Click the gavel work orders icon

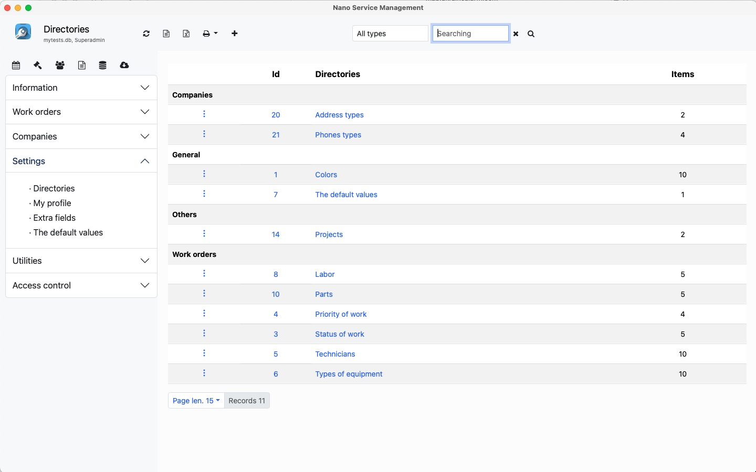coord(38,65)
